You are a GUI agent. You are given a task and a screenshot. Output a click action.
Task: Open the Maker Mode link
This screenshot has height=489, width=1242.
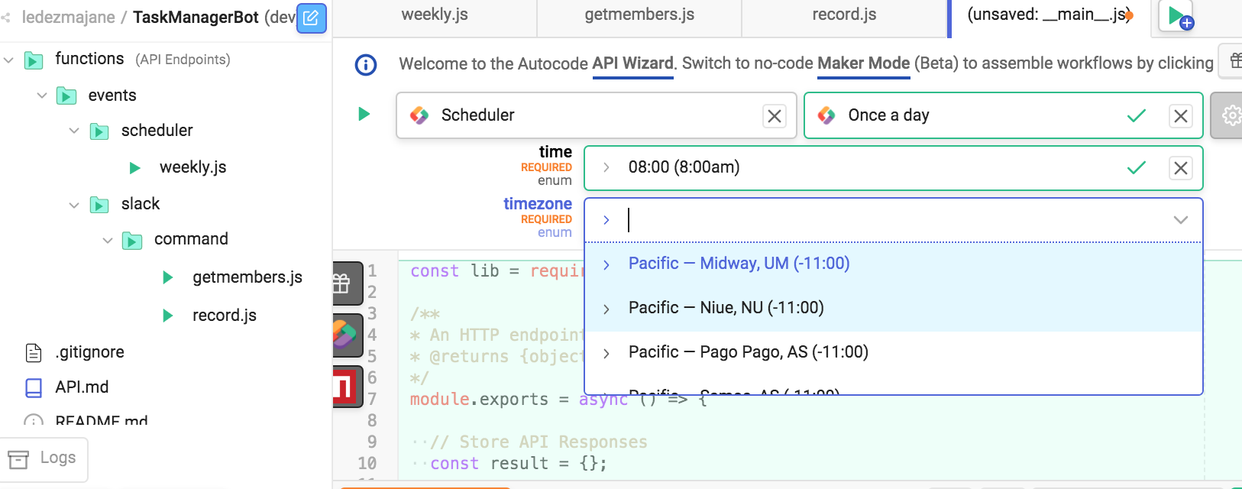[x=863, y=63]
